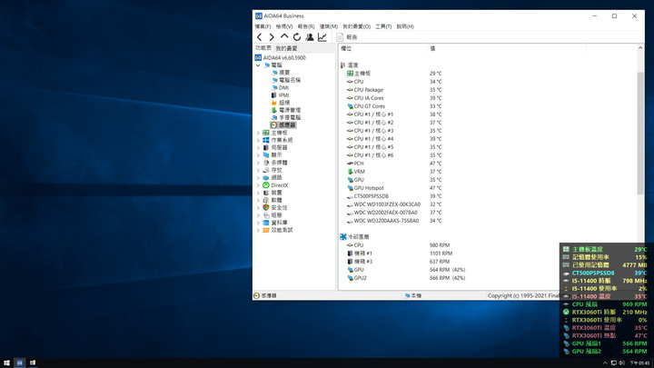Select the 感應器 sensor tree item
The height and width of the screenshot is (368, 654).
point(283,124)
